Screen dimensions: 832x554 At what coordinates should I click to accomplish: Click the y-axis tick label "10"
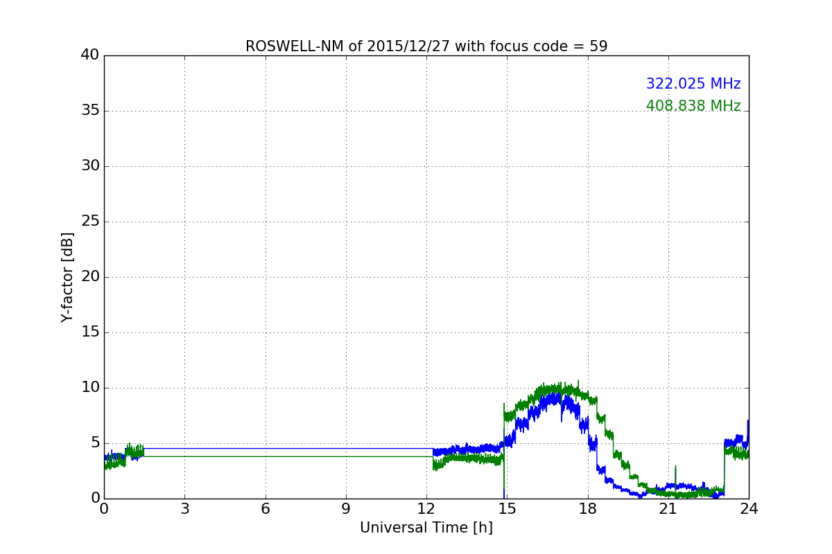tap(90, 388)
